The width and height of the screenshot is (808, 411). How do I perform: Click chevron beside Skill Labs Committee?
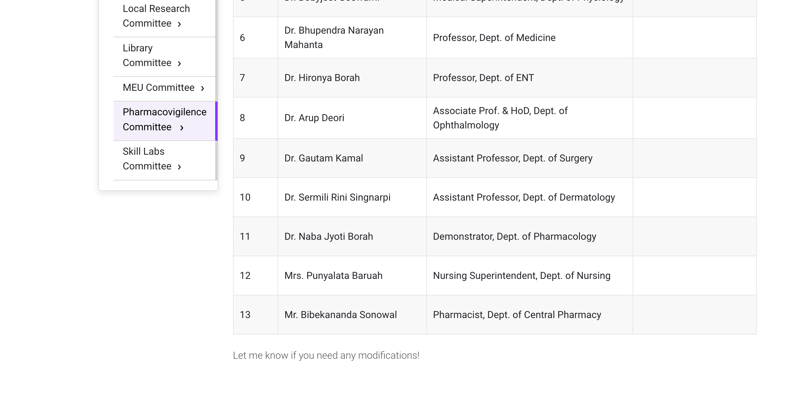(x=179, y=167)
